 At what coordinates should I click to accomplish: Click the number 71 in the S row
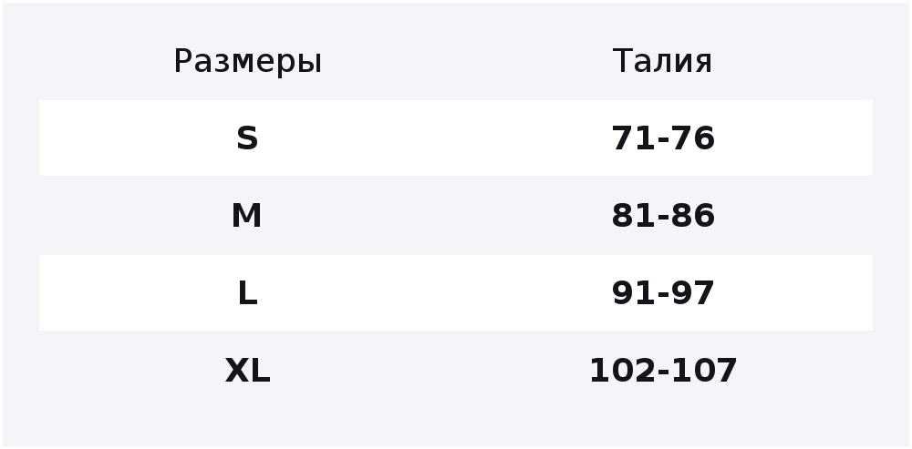(634, 138)
